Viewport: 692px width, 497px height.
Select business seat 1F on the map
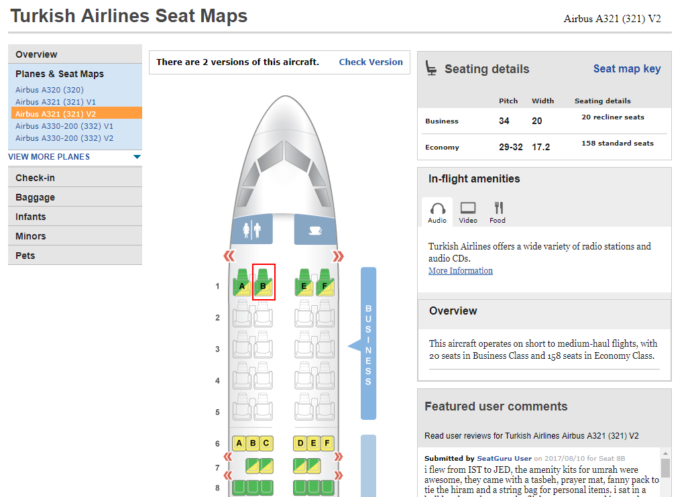coord(325,282)
